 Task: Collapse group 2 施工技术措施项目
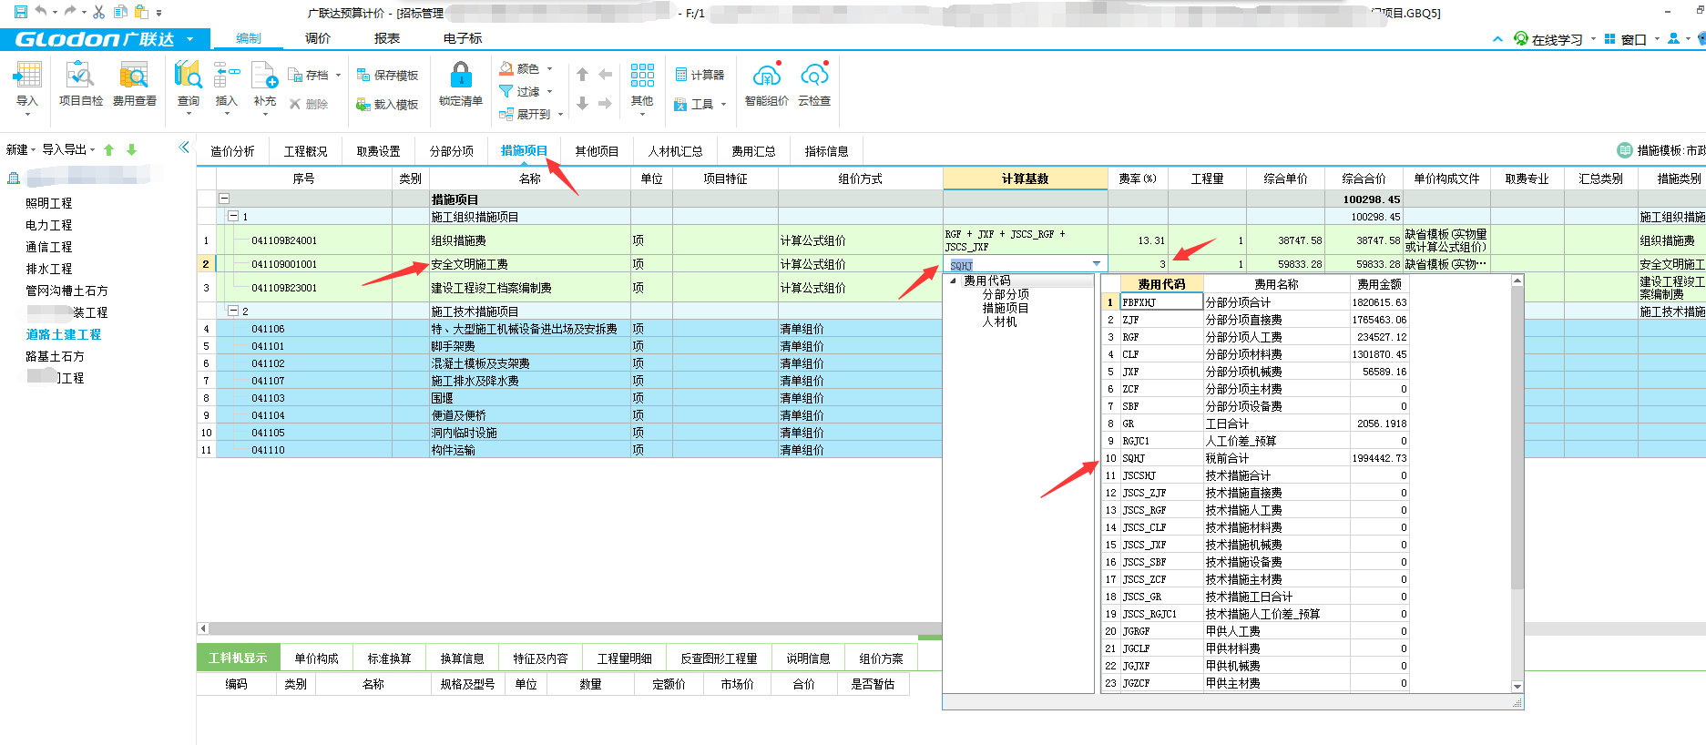[x=233, y=311]
